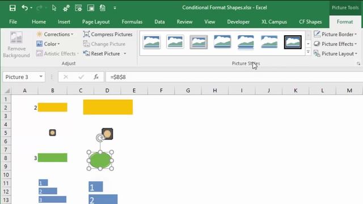This screenshot has width=363, height=204.
Task: Open the Picture Styles dialog launcher
Action: point(358,63)
